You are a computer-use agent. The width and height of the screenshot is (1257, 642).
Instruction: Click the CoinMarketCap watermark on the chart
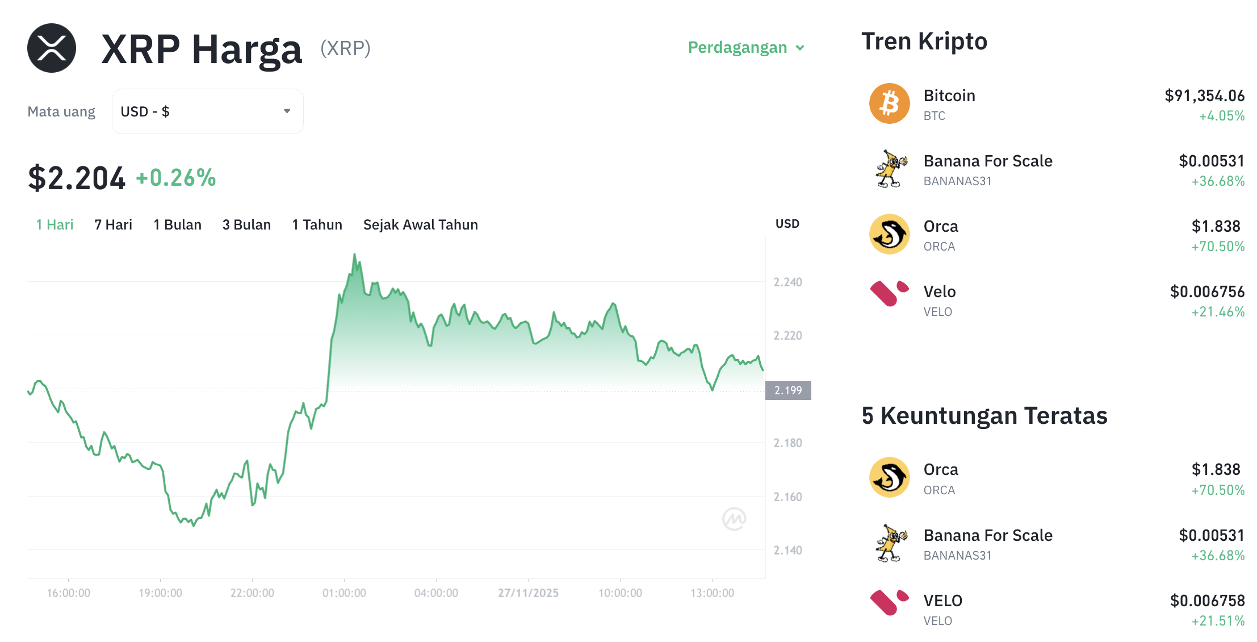tap(734, 519)
